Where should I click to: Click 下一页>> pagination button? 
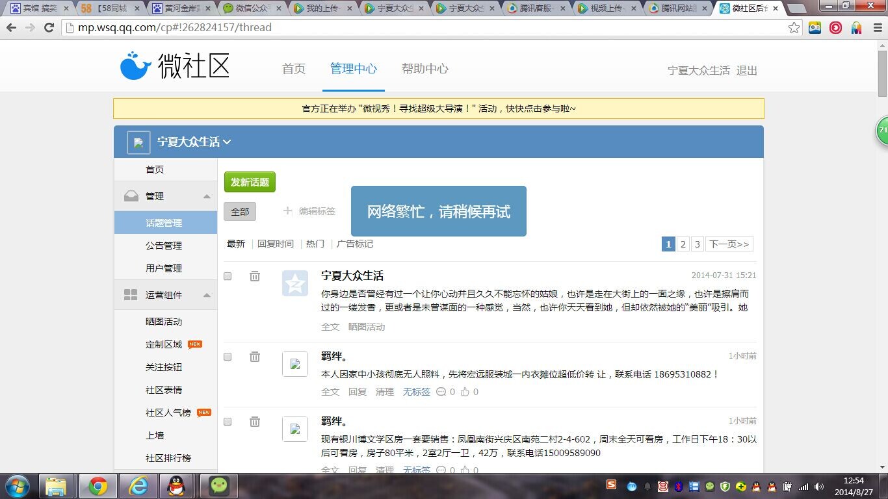click(x=729, y=244)
